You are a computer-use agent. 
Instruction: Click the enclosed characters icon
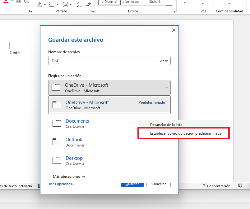[27, 2]
